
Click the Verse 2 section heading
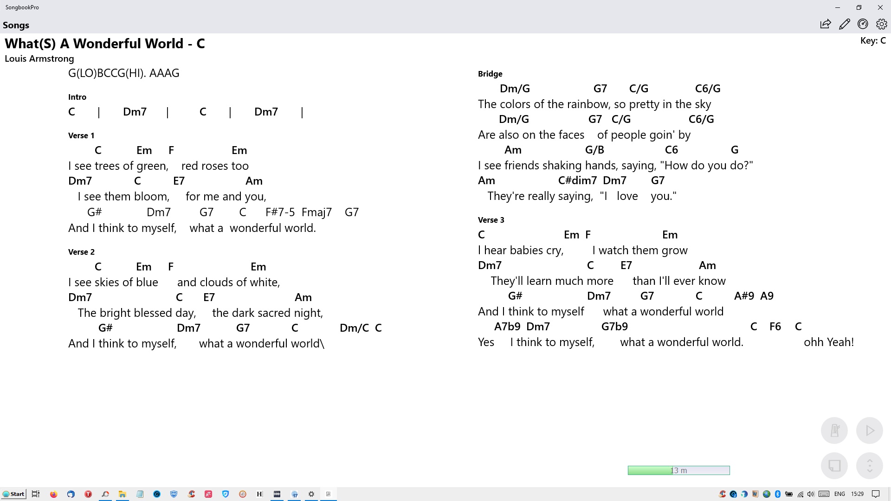(x=81, y=252)
